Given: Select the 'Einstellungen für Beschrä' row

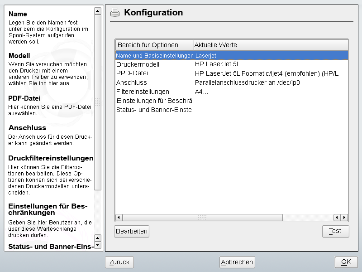Looking at the screenshot, I should (x=154, y=101).
